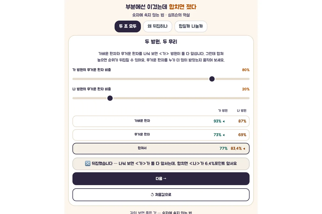Click the 가 병원 column header
The width and height of the screenshot is (322, 214).
tap(223, 110)
